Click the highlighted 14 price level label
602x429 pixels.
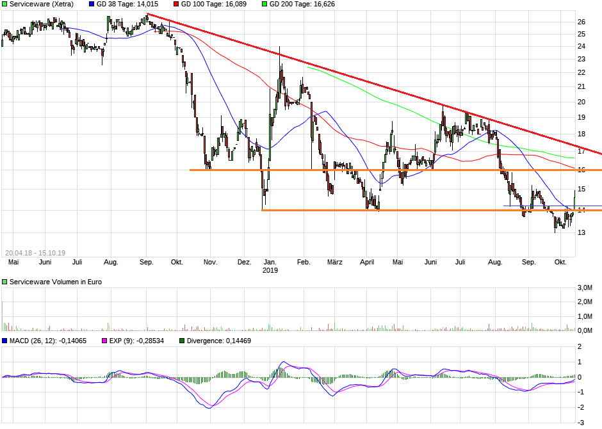pyautogui.click(x=582, y=210)
